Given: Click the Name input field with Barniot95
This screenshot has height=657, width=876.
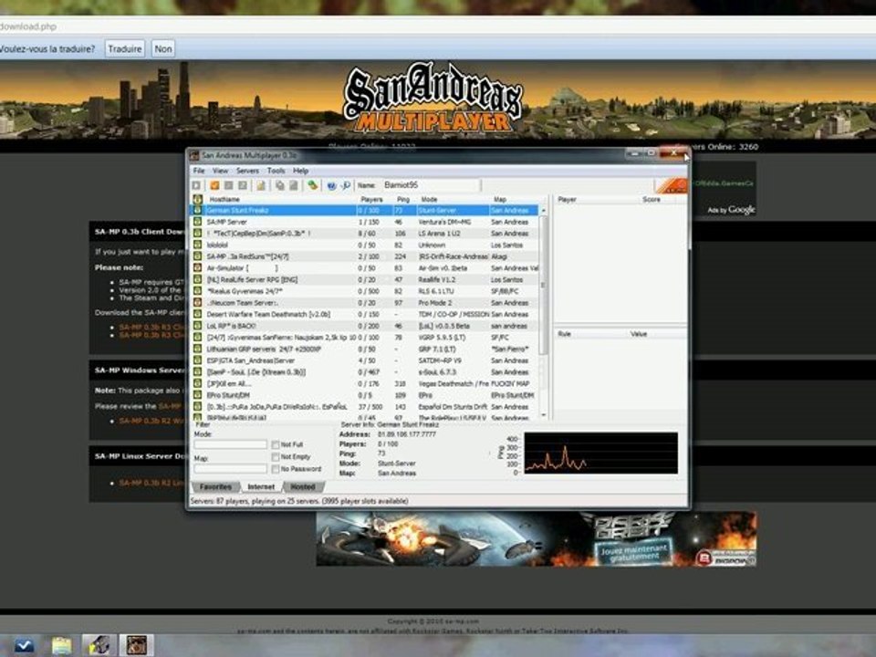Looking at the screenshot, I should (x=430, y=185).
